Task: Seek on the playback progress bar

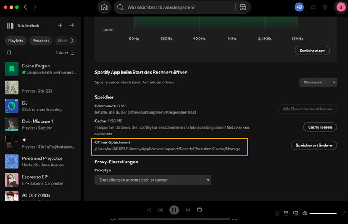Action: (x=174, y=219)
